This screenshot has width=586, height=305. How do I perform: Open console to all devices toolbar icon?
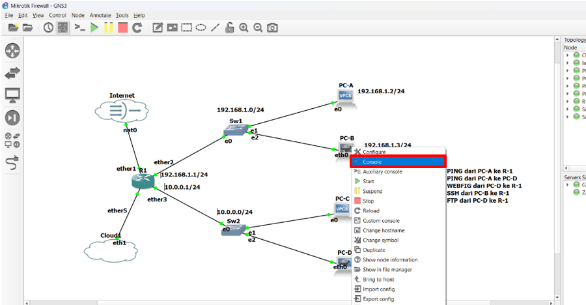pos(79,27)
